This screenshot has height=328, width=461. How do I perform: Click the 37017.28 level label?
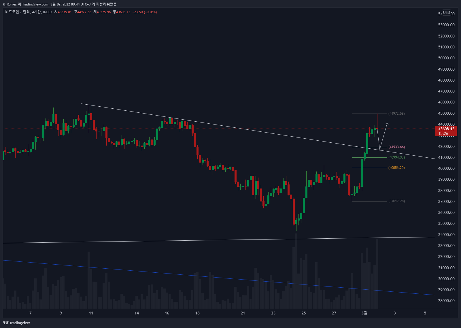[x=396, y=201]
